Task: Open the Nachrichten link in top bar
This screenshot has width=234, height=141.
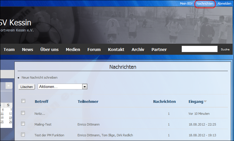Action: [205, 3]
